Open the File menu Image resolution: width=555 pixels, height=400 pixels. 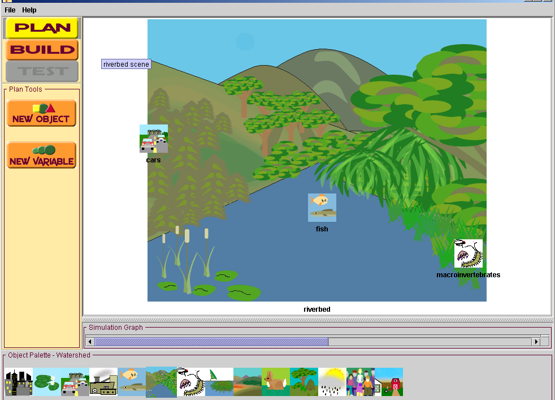(10, 10)
